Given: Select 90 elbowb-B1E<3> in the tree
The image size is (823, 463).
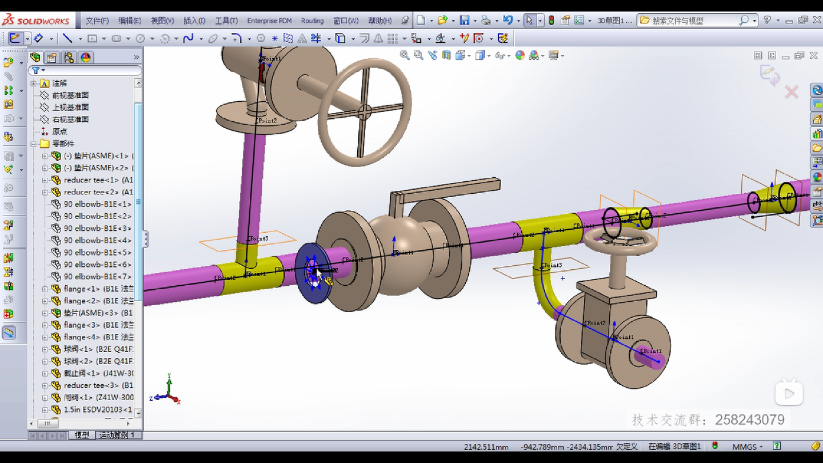Looking at the screenshot, I should (x=97, y=229).
